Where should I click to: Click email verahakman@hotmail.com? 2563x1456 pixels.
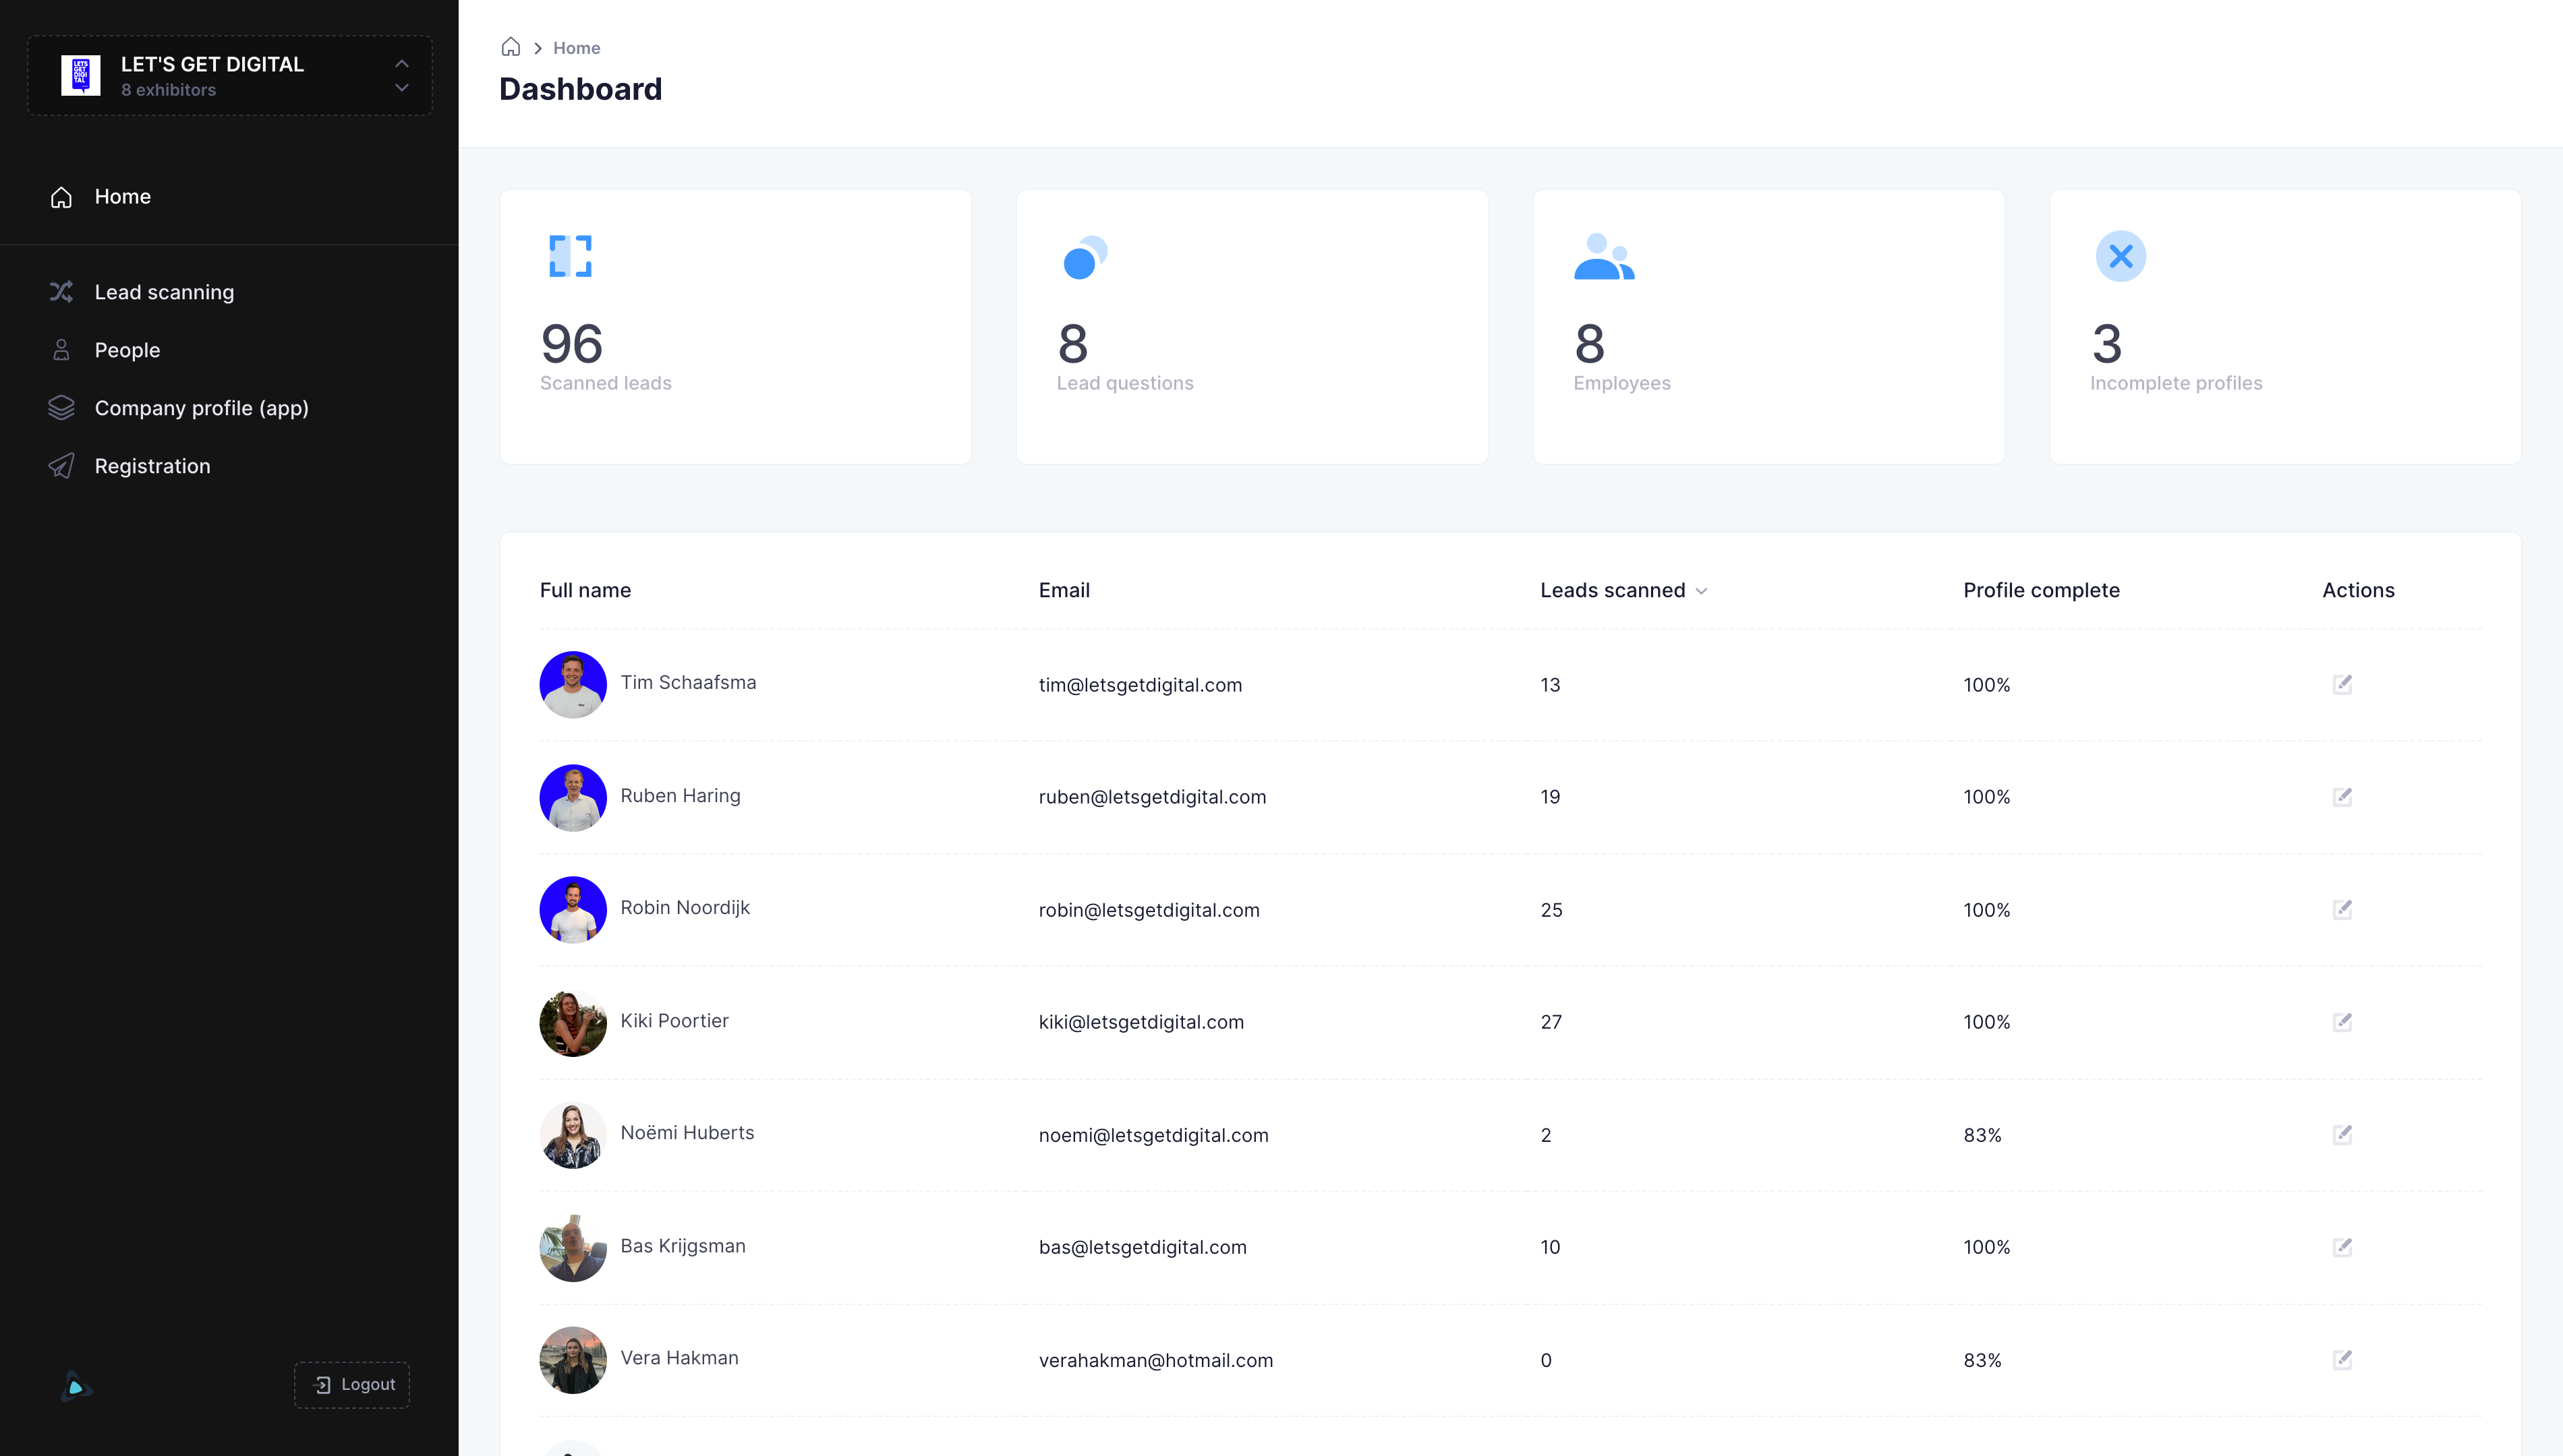[x=1155, y=1360]
